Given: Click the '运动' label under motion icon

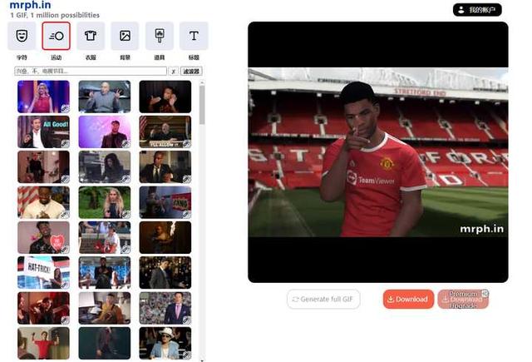Looking at the screenshot, I should tap(56, 57).
